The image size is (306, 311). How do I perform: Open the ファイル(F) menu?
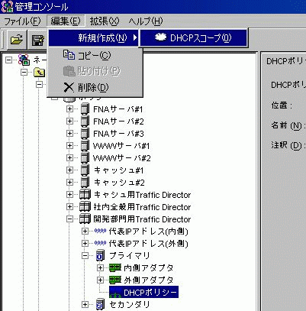click(23, 21)
